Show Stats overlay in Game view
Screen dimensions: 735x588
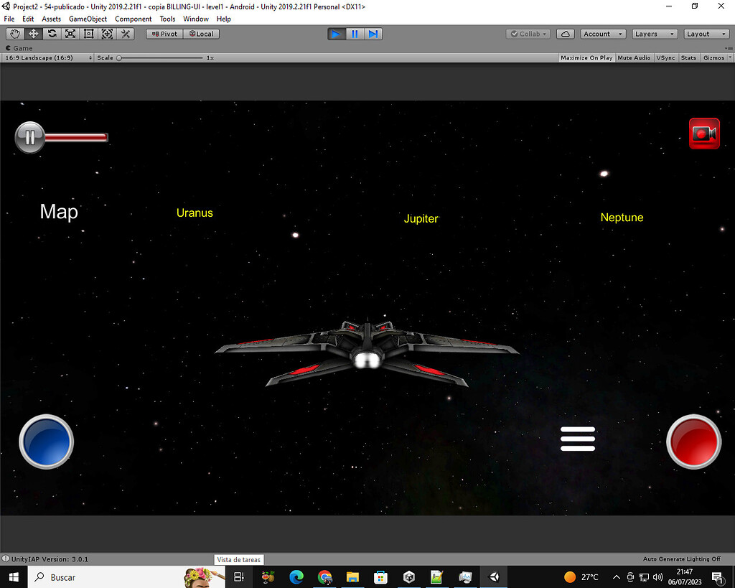pos(688,57)
